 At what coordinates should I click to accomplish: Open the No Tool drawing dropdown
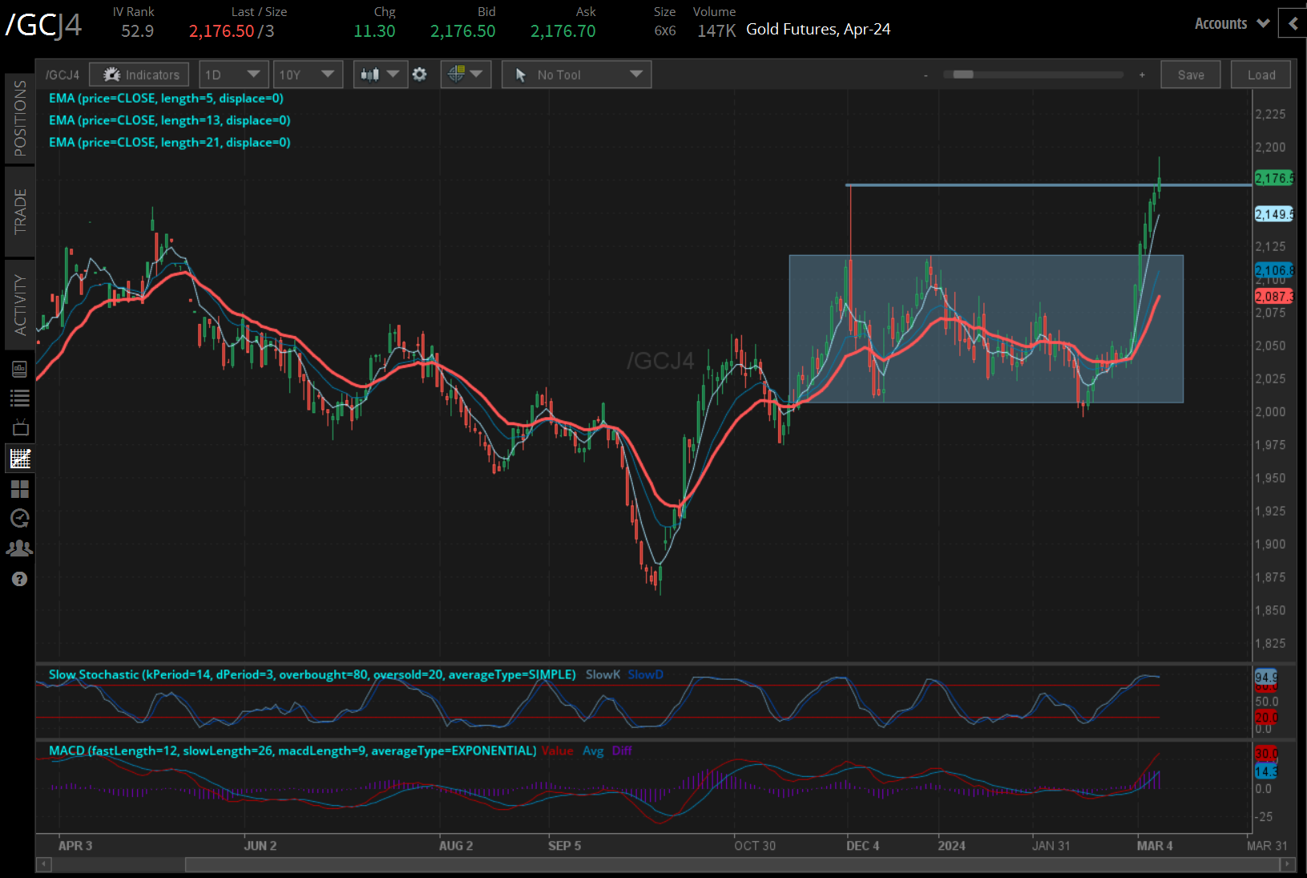(576, 75)
